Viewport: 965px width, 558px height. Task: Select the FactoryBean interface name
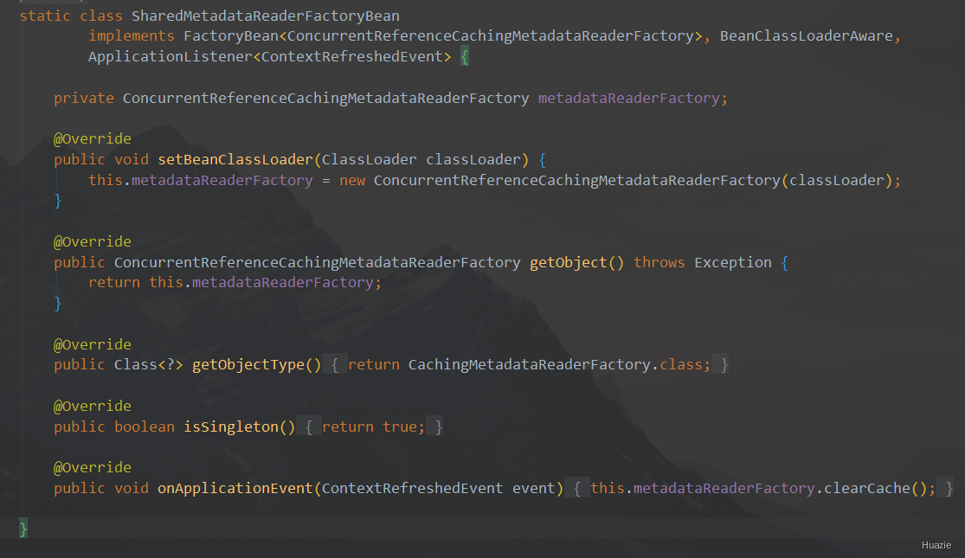tap(231, 36)
